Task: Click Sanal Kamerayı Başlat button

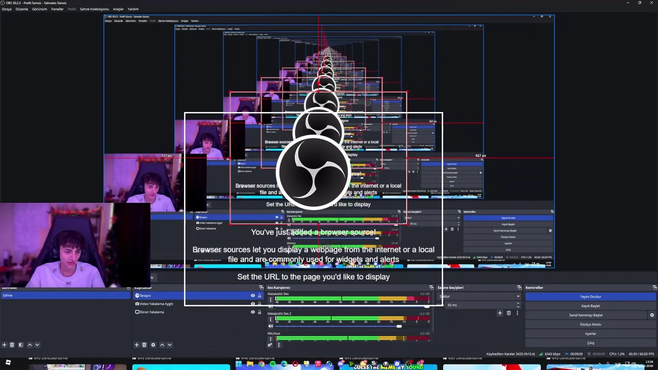Action: (586, 315)
